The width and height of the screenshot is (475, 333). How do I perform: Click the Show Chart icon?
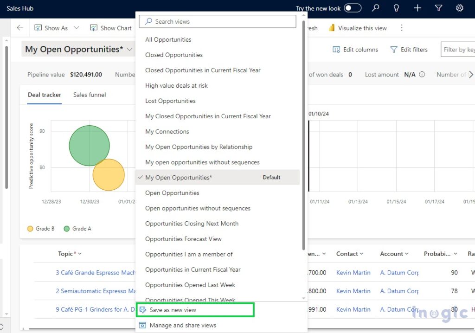(94, 28)
